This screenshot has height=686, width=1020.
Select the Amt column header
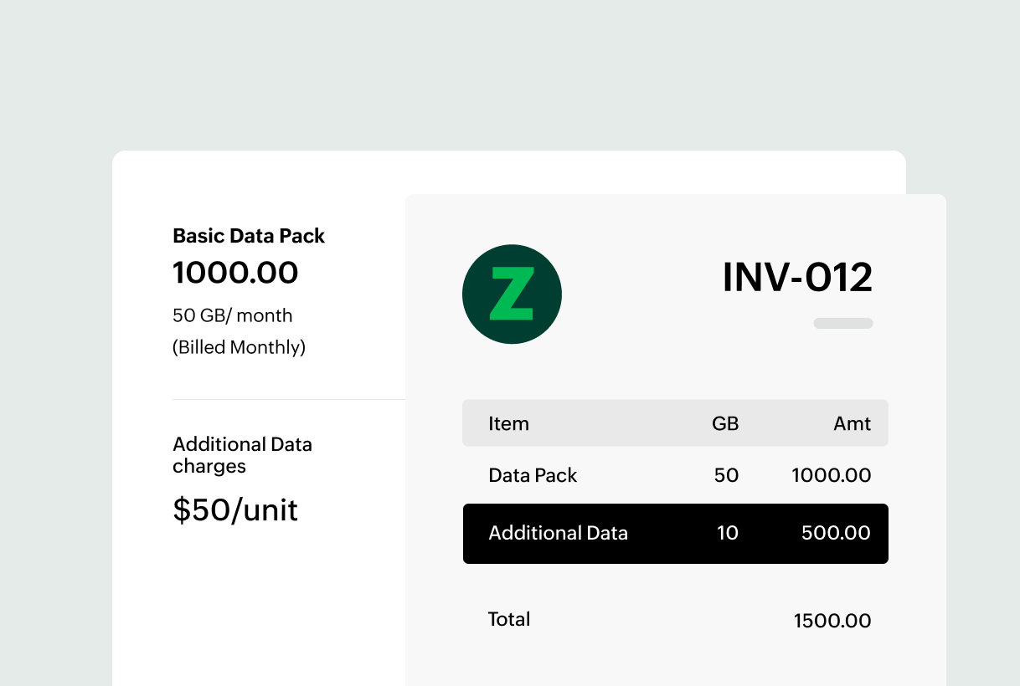coord(852,423)
